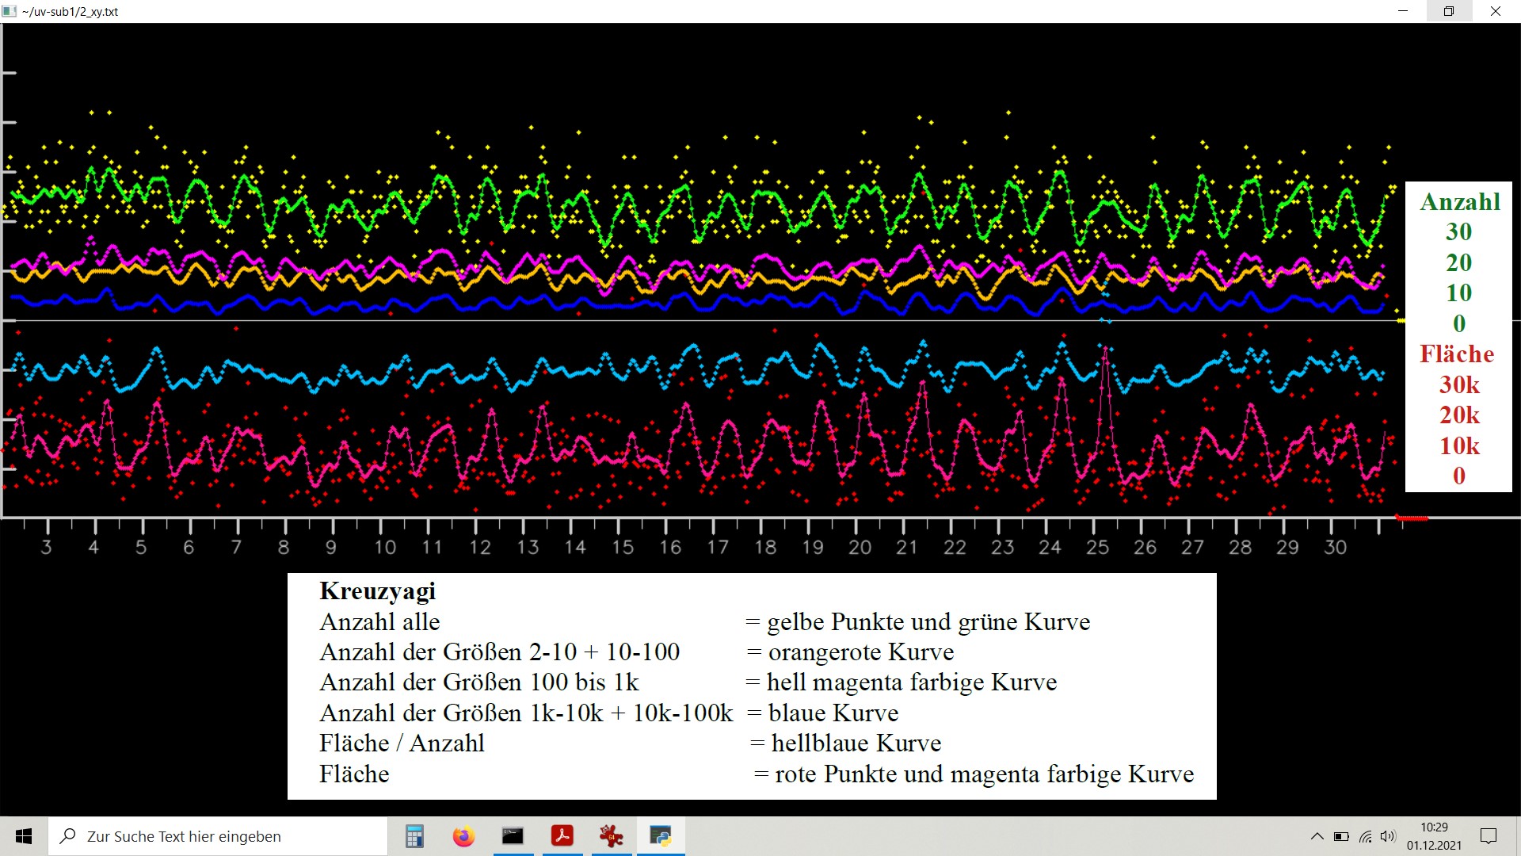
Task: Click x-axis tick label 25
Action: (x=1097, y=547)
